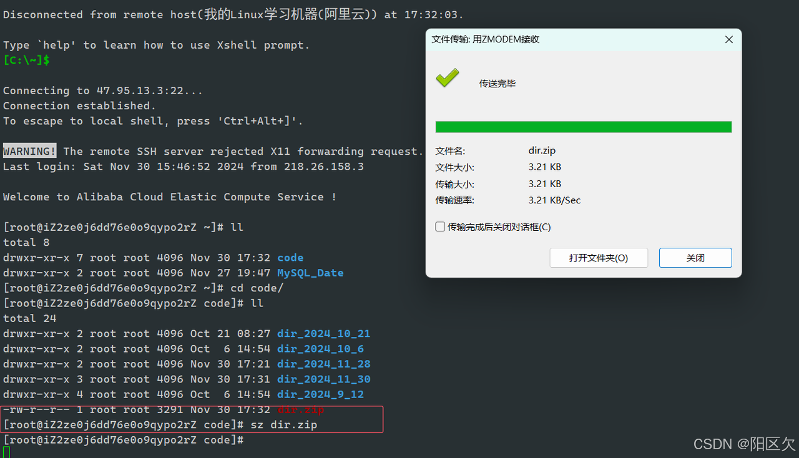This screenshot has width=799, height=458.
Task: Click the sz dir.zip command text
Action: tap(283, 425)
